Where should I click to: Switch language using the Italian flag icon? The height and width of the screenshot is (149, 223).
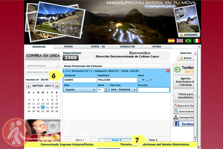click(x=197, y=41)
